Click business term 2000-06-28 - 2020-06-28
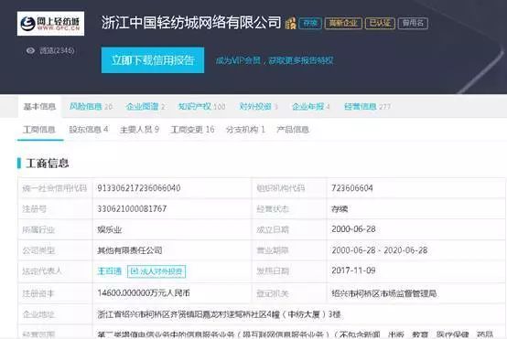This screenshot has height=339, width=507. (380, 250)
